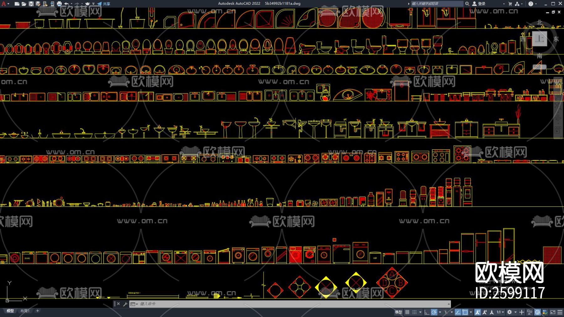Click the search magnifier icon
This screenshot has height=317, width=564.
pos(467,4)
